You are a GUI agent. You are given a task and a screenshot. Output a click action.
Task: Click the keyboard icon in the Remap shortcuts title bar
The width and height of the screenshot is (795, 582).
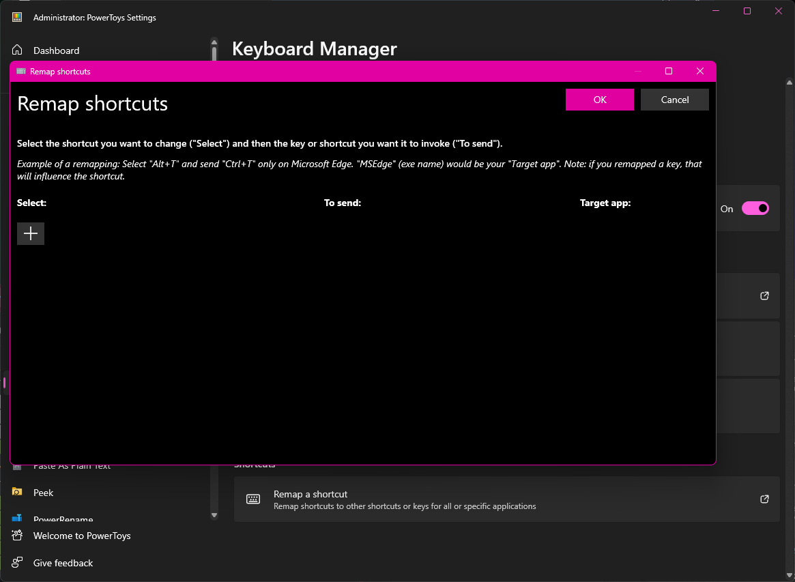coord(21,71)
